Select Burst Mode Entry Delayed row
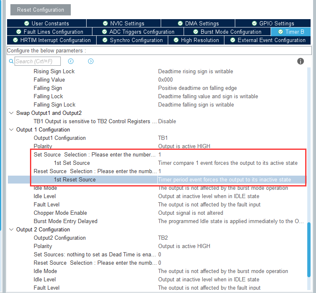 tap(157, 221)
